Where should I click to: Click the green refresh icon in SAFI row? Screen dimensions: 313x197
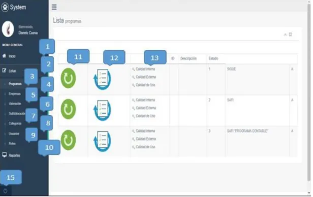(x=68, y=109)
